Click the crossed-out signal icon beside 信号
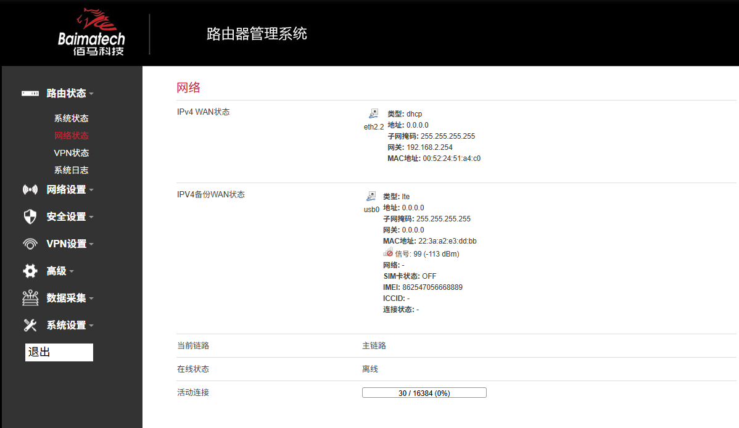This screenshot has width=739, height=428. (389, 252)
